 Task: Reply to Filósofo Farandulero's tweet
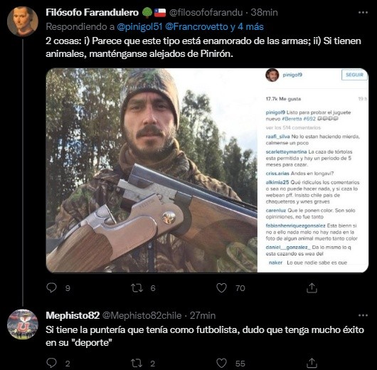[51, 287]
